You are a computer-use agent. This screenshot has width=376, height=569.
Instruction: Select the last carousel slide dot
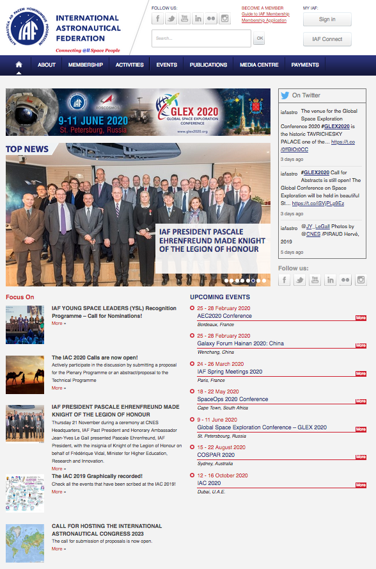tap(264, 281)
